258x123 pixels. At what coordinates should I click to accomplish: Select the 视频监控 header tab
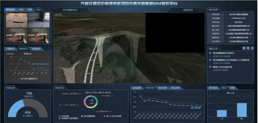pyautogui.click(x=188, y=10)
